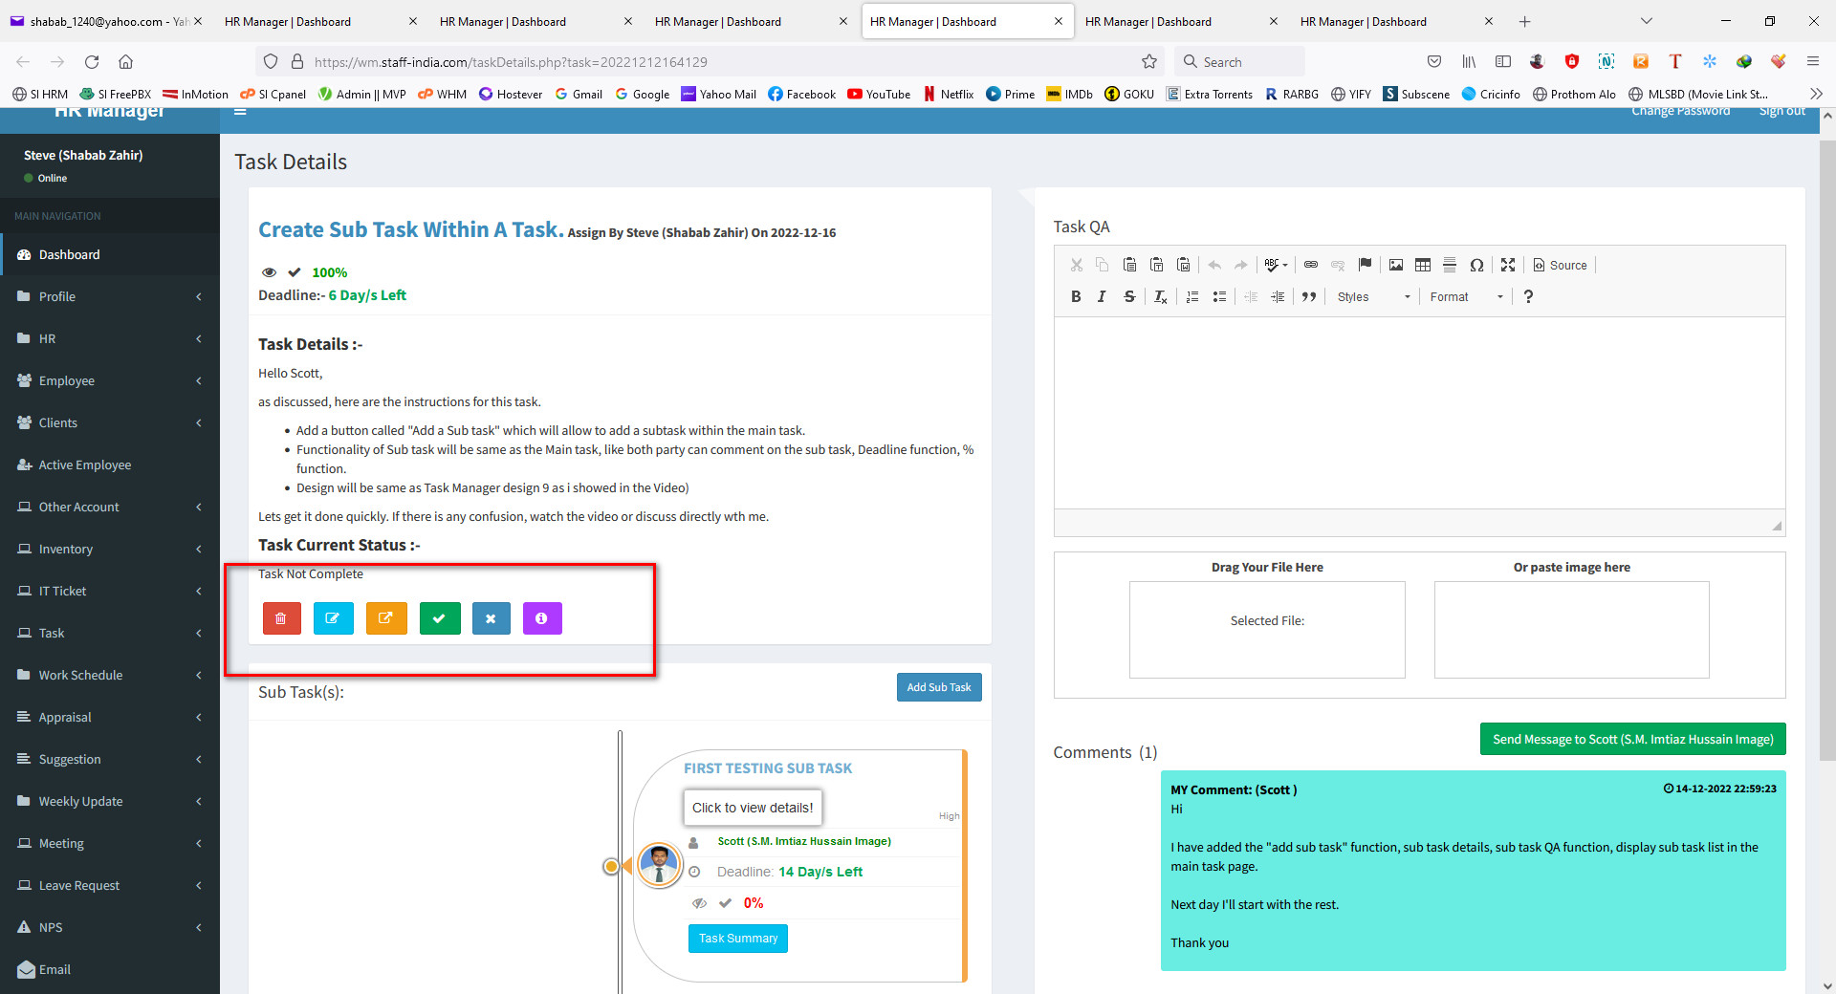Viewport: 1836px width, 994px height.
Task: Maximize the Task QA editor
Action: pyautogui.click(x=1508, y=265)
